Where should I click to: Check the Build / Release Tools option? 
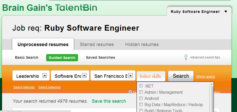click(141, 110)
